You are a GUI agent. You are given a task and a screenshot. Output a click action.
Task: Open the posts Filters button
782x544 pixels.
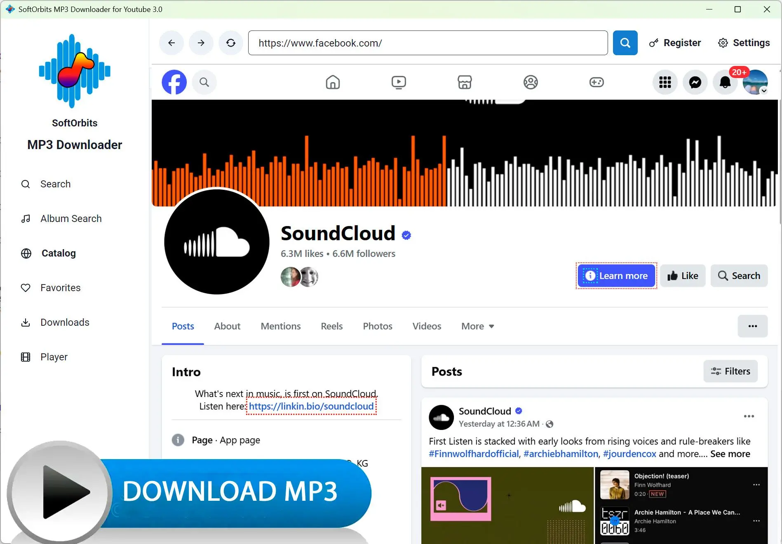click(x=730, y=371)
